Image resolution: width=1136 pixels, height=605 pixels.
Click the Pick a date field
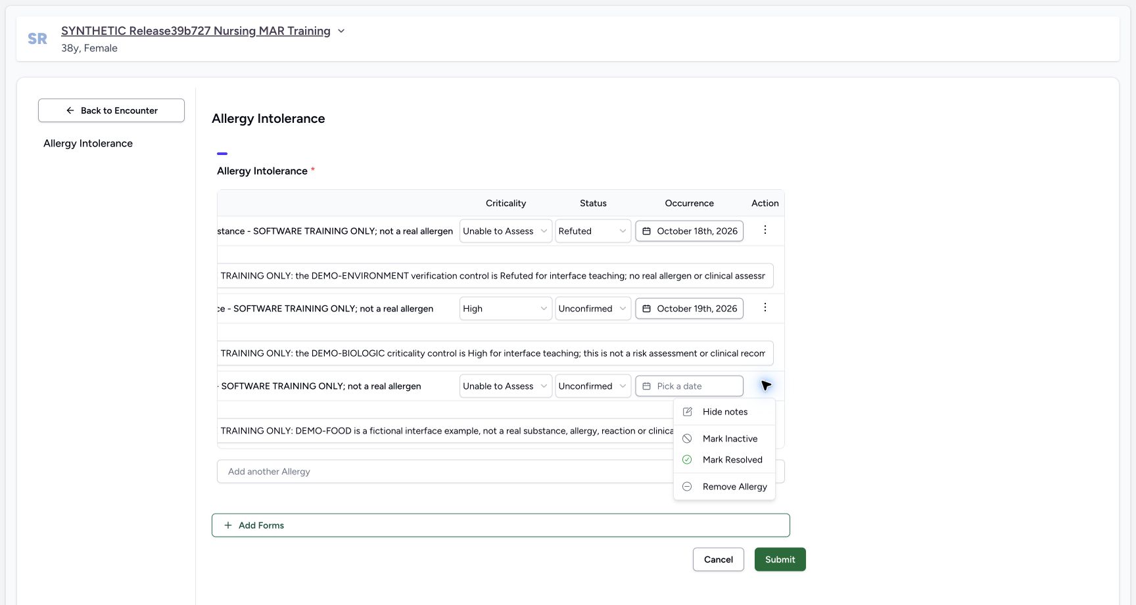690,386
